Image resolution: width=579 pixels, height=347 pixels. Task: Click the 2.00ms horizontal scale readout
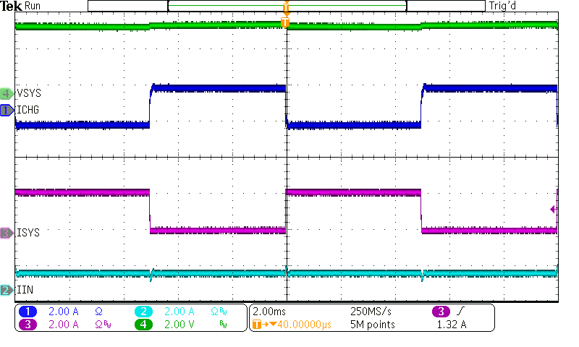pos(269,312)
